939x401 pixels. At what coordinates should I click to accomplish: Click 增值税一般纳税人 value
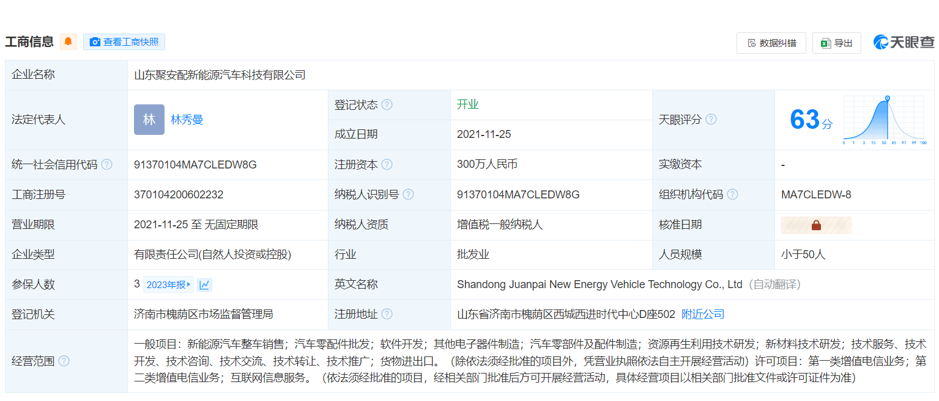pos(500,225)
